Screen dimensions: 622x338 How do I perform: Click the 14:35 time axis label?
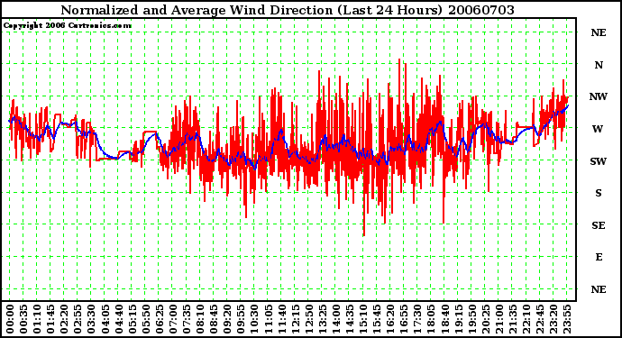point(350,319)
